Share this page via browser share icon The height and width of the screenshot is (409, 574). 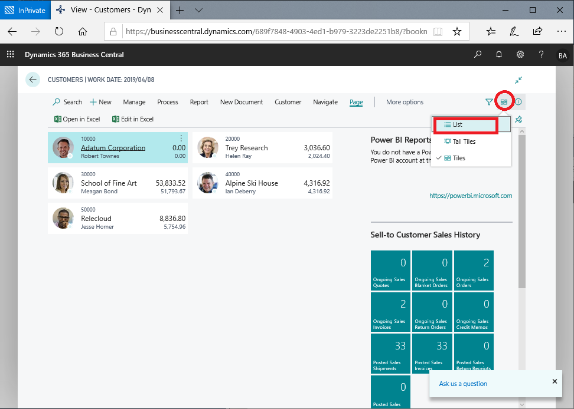537,32
